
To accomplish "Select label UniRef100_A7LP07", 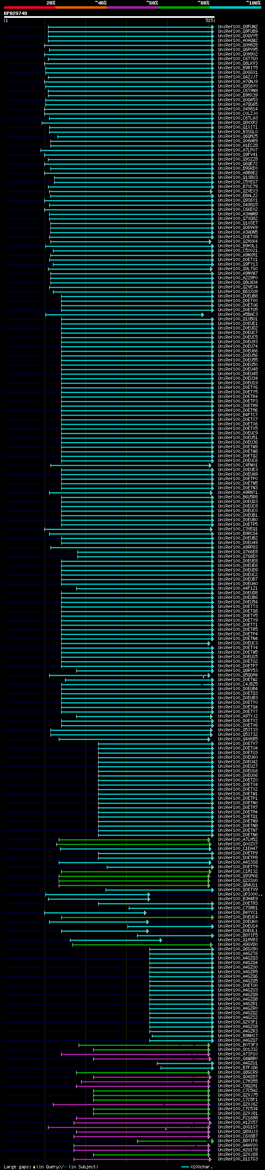I will 237,150.
